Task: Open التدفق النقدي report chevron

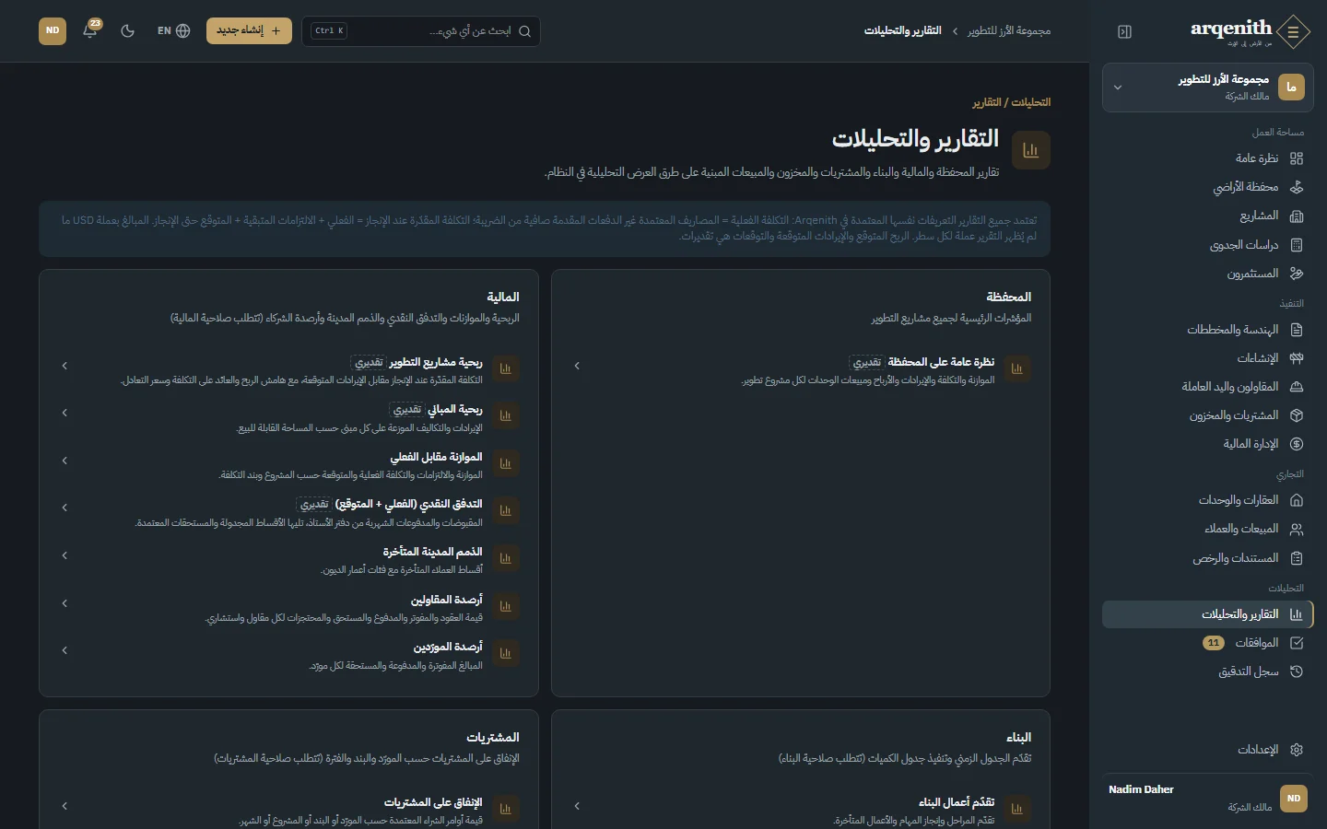Action: pos(65,508)
